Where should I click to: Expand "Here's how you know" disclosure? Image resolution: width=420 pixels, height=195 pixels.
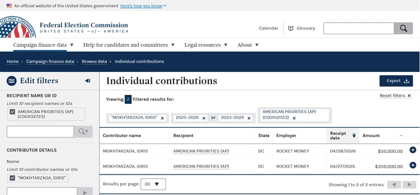coord(143,6)
